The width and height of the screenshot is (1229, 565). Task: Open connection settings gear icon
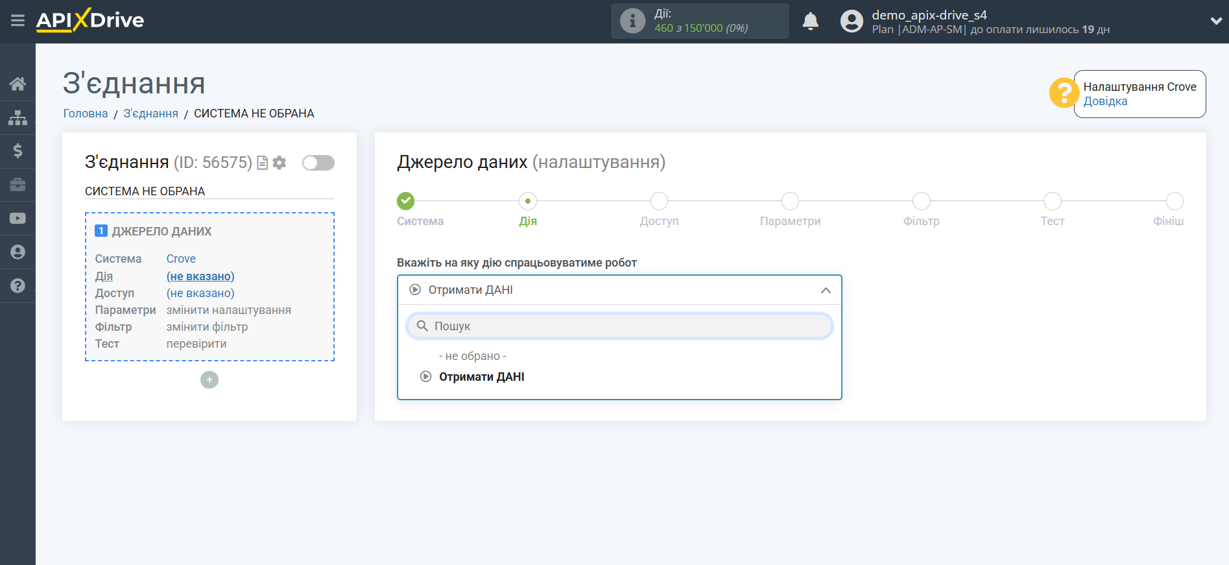click(280, 163)
